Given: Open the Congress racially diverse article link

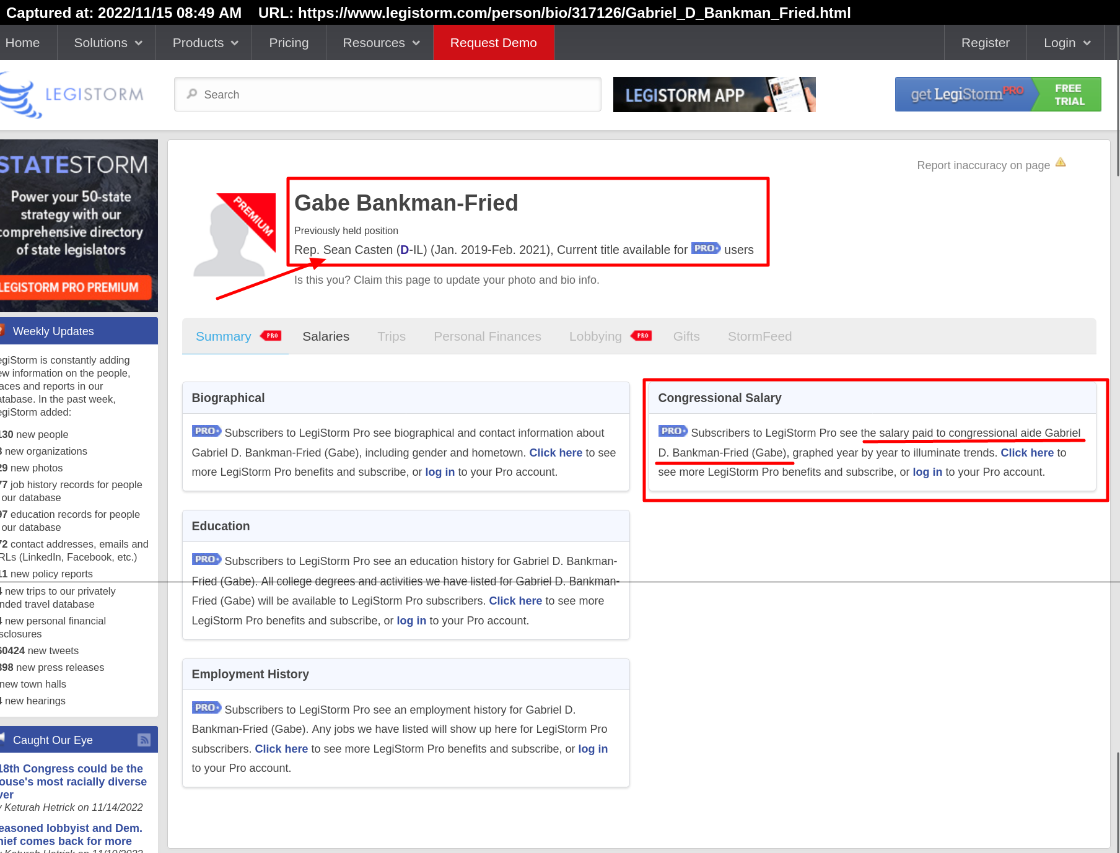Looking at the screenshot, I should point(73,781).
